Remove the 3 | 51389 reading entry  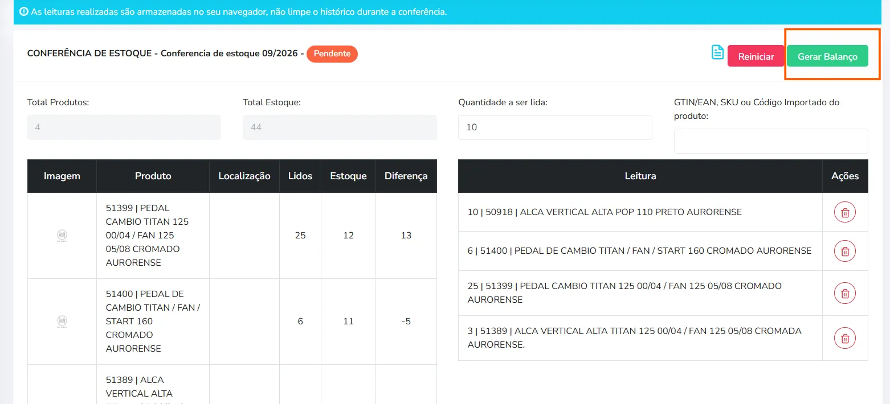845,338
